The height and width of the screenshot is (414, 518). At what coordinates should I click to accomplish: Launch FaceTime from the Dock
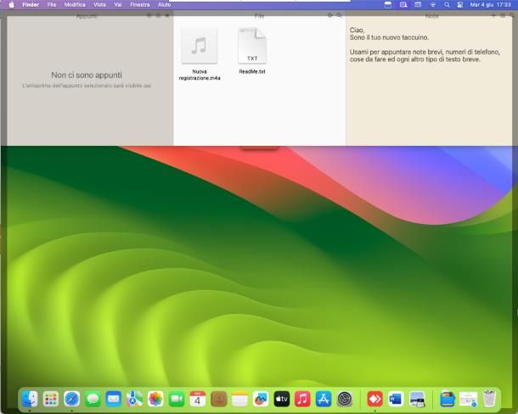pos(177,399)
